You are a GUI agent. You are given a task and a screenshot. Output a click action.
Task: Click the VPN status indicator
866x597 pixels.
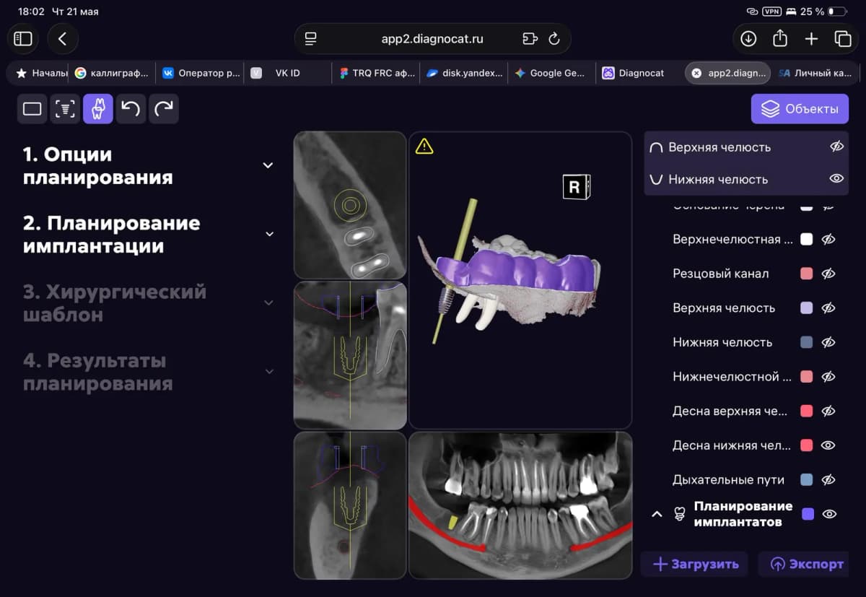point(772,12)
